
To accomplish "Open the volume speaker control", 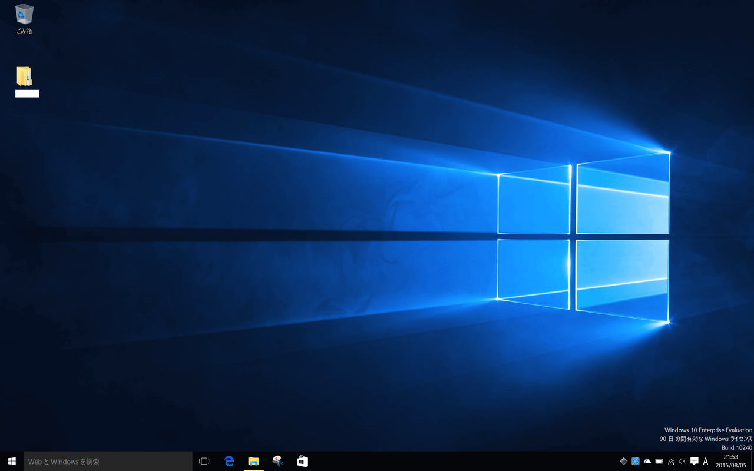I will pos(682,462).
